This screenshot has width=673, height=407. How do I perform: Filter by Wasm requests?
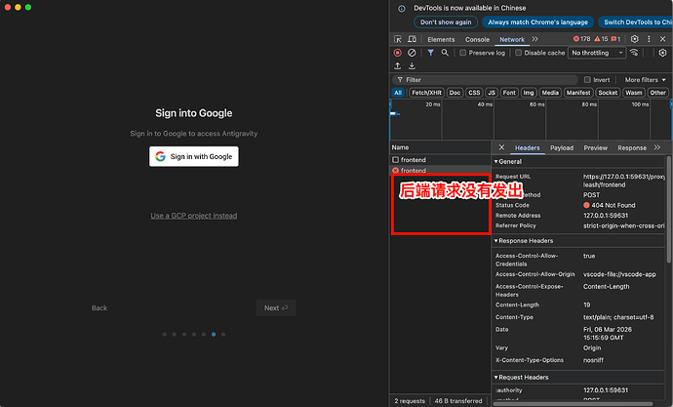[634, 93]
